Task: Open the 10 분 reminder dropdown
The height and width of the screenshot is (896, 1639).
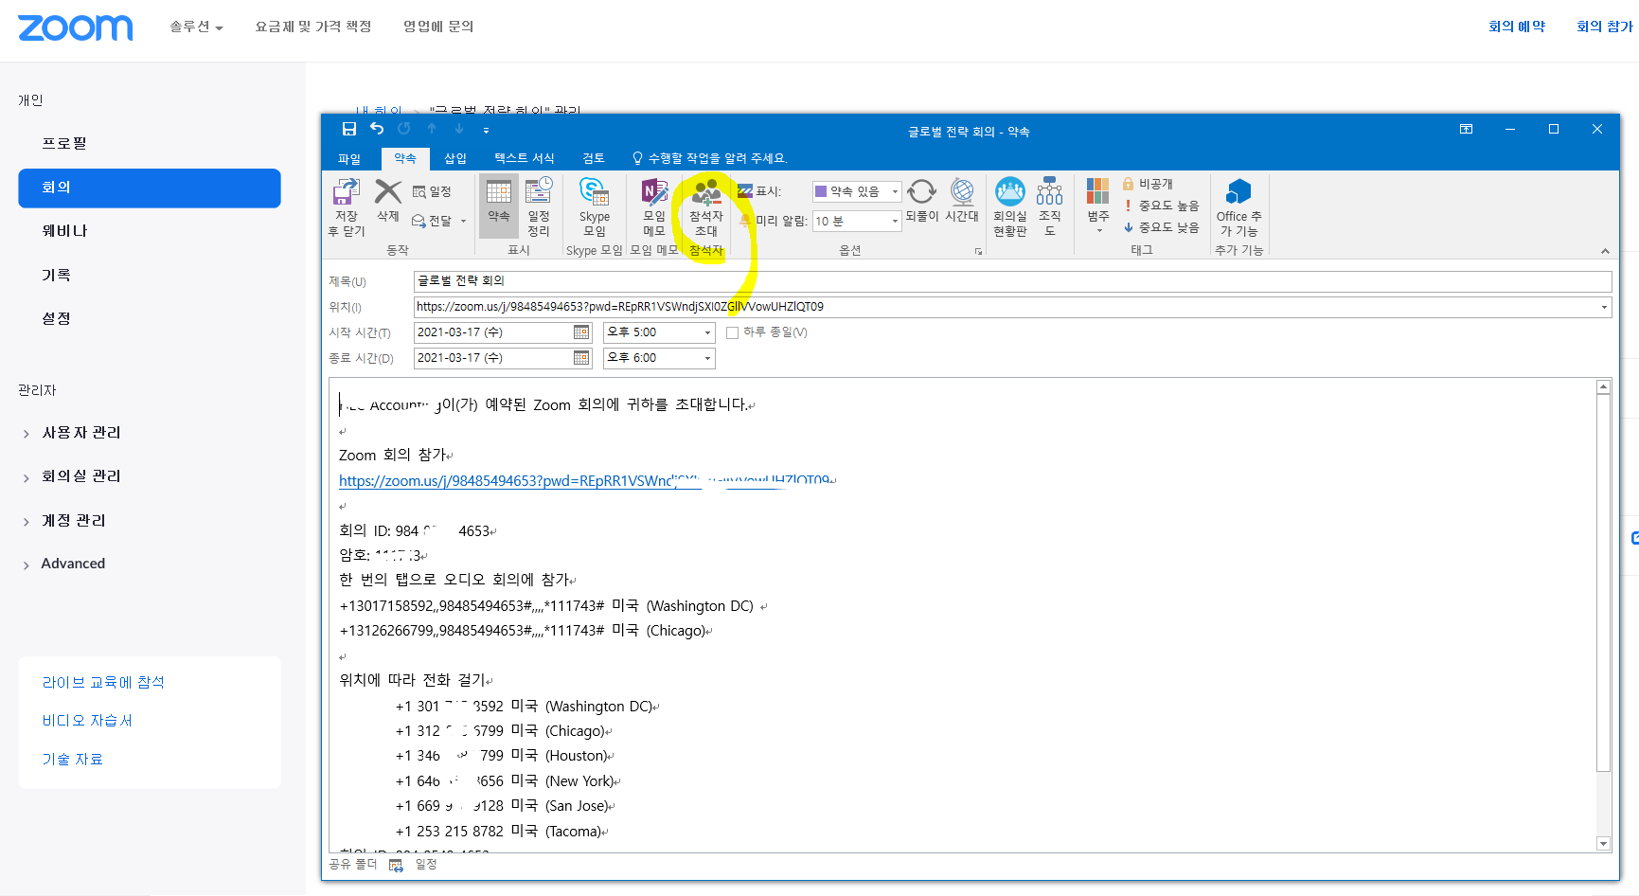Action: (895, 221)
